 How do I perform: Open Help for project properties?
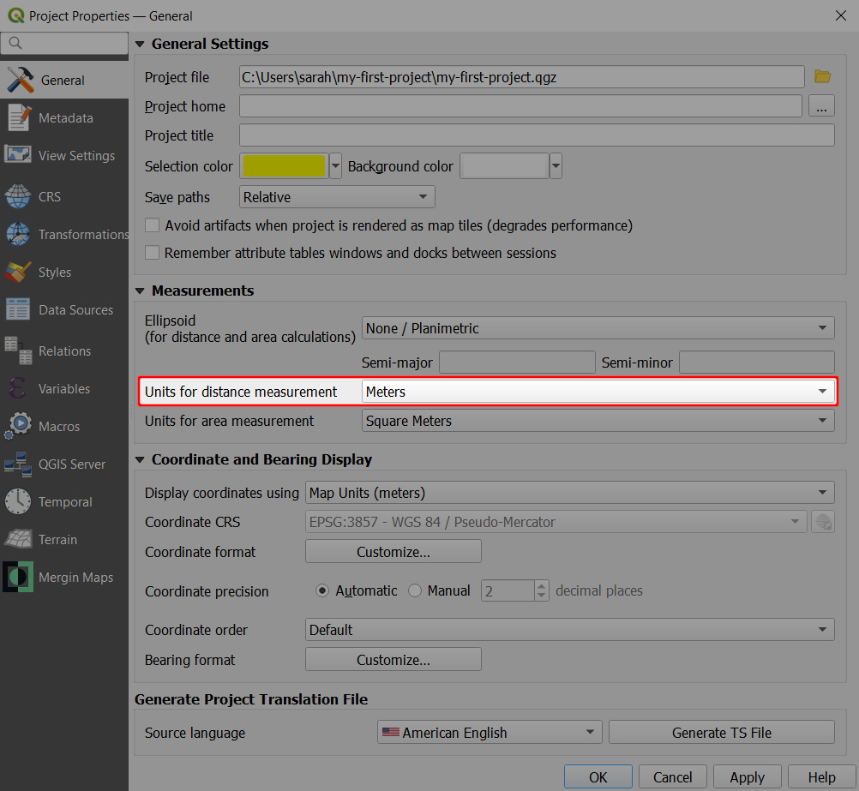point(821,776)
